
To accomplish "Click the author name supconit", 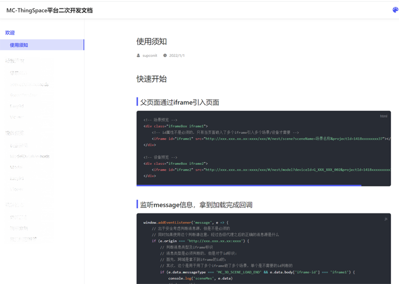I will 150,55.
